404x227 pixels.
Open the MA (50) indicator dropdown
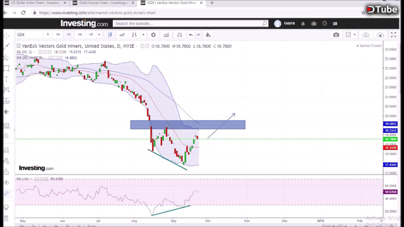[45, 58]
